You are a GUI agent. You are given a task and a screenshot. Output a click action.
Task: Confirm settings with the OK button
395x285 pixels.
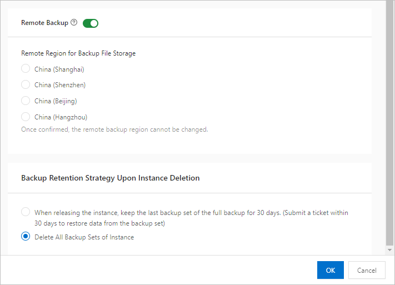coord(330,270)
